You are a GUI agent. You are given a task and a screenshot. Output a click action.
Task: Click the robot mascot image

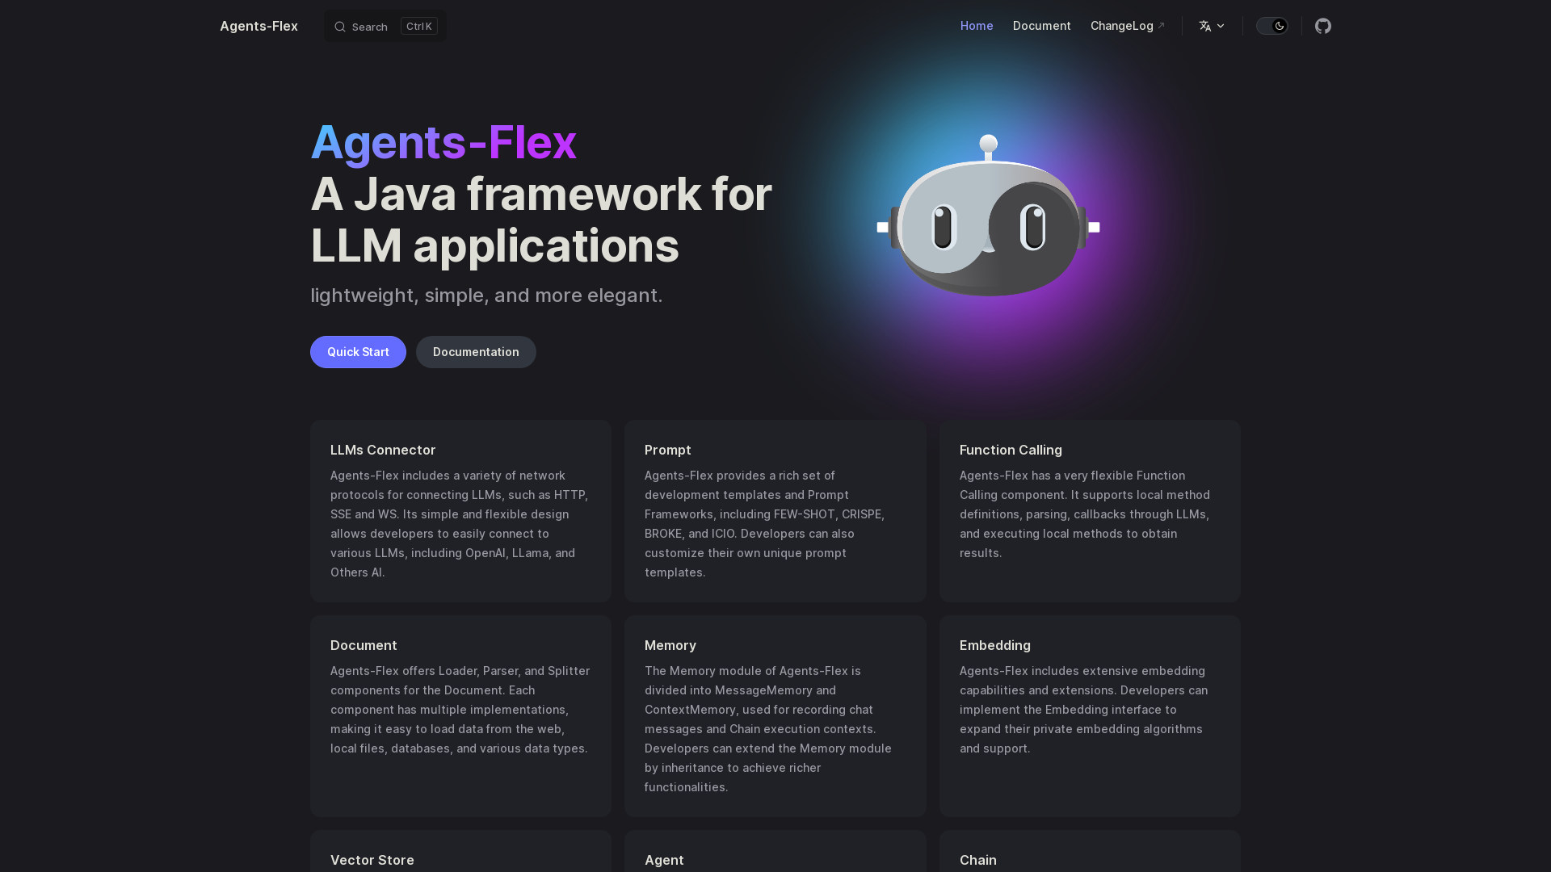pos(989,216)
